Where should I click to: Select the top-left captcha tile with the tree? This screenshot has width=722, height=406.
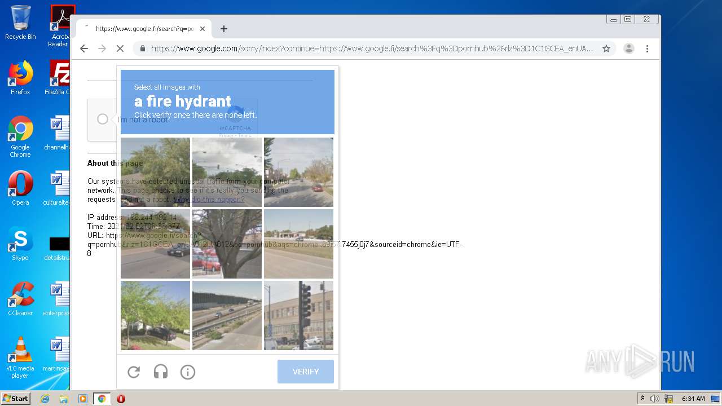[x=155, y=172]
